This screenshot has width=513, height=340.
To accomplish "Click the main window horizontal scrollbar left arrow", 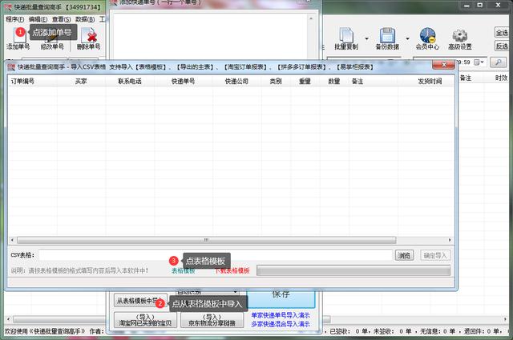I will tap(8, 319).
